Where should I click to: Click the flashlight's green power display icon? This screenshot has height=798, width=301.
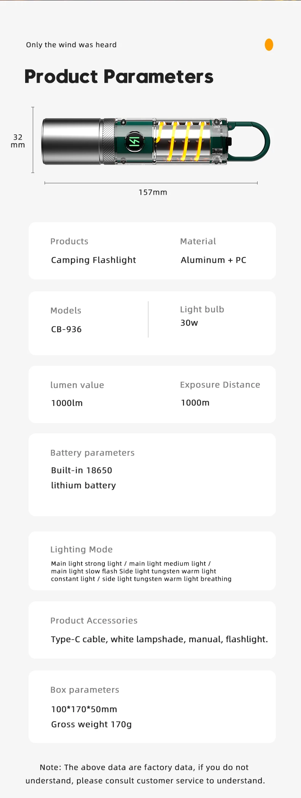pos(134,142)
